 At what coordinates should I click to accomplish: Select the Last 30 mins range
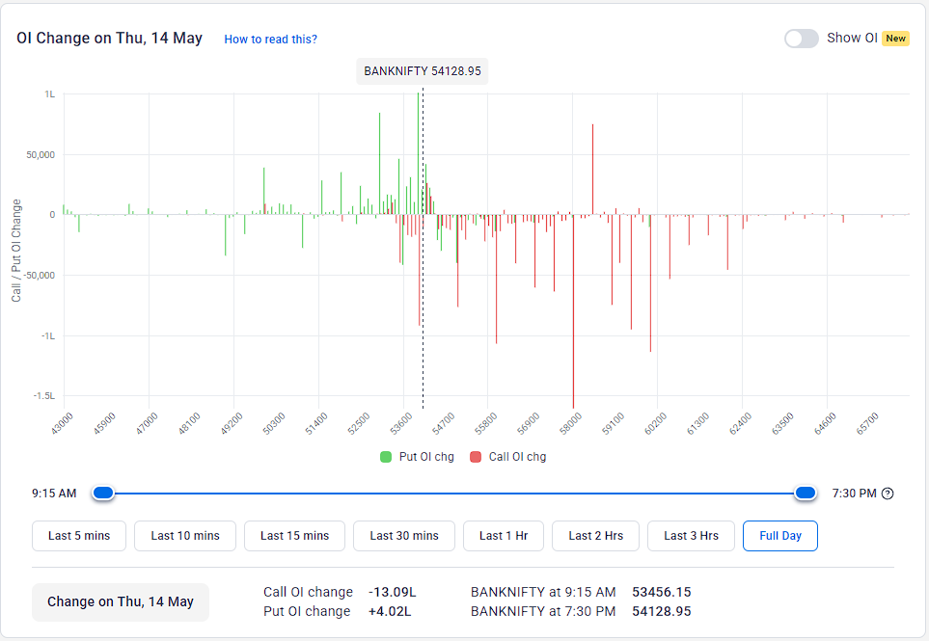[404, 536]
